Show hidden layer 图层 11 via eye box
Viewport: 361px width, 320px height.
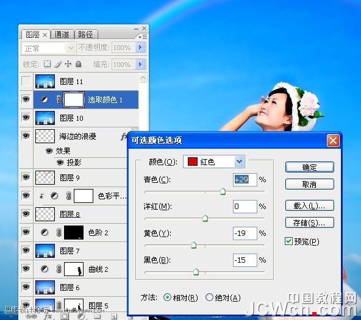pos(26,81)
